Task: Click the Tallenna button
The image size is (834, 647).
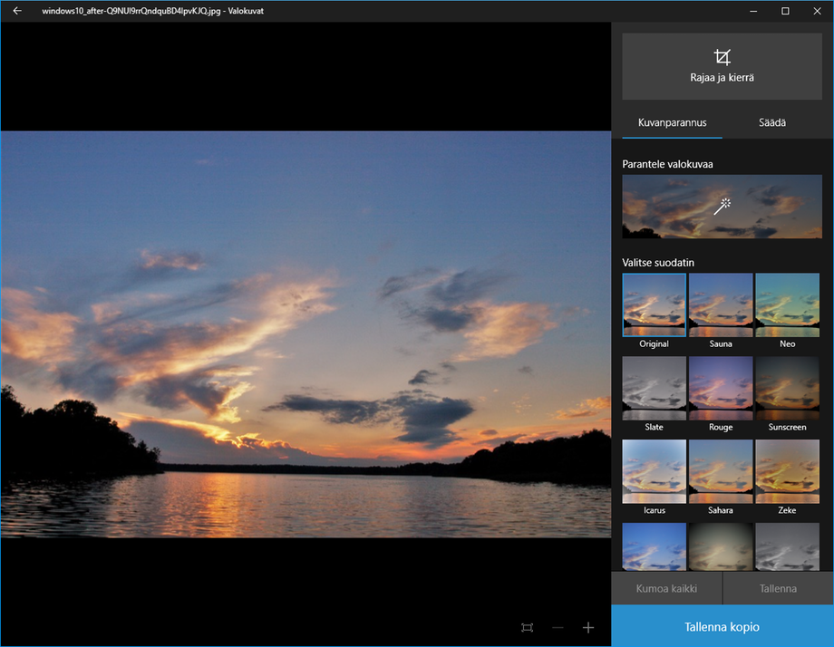Action: coord(777,587)
